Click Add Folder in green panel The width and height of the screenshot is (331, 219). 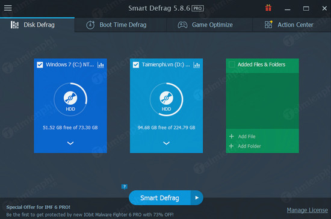coord(249,146)
